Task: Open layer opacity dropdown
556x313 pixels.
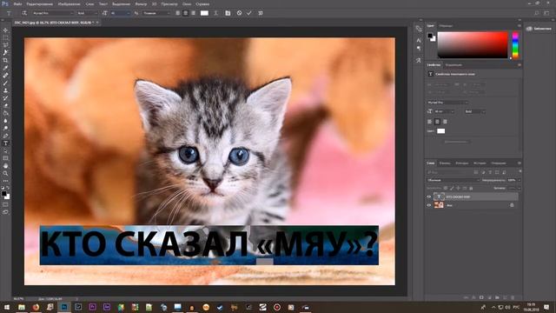Action: click(513, 180)
